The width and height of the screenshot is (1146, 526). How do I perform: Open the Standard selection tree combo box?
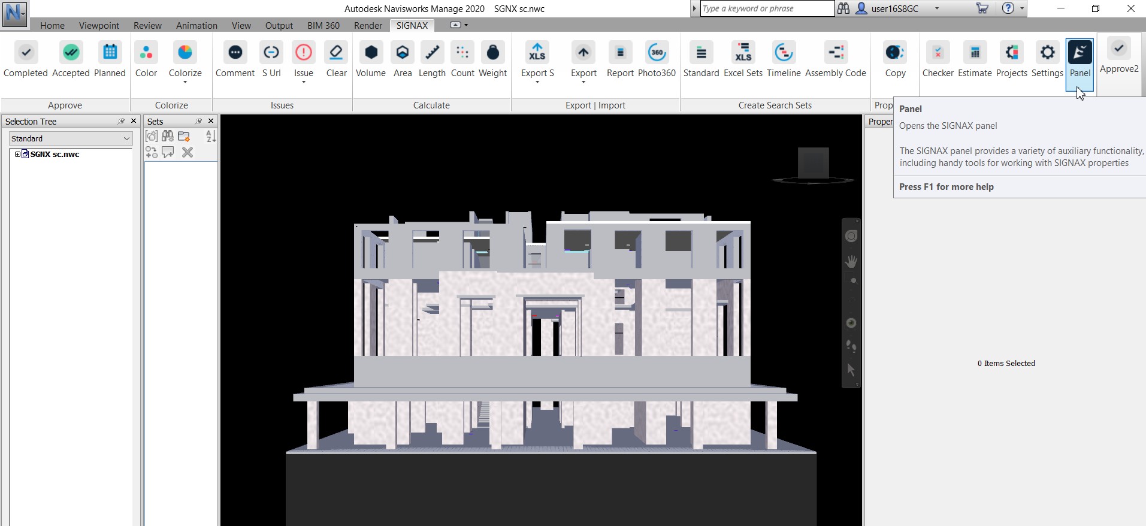coord(71,138)
